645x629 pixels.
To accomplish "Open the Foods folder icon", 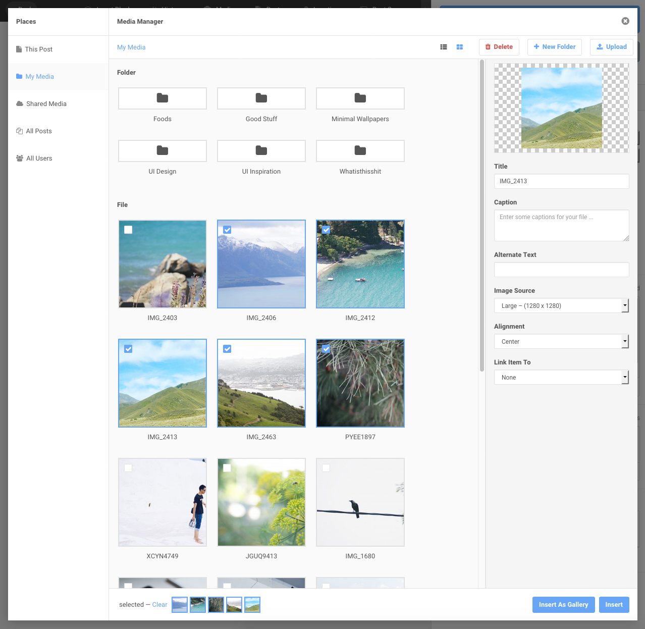I will click(x=163, y=98).
